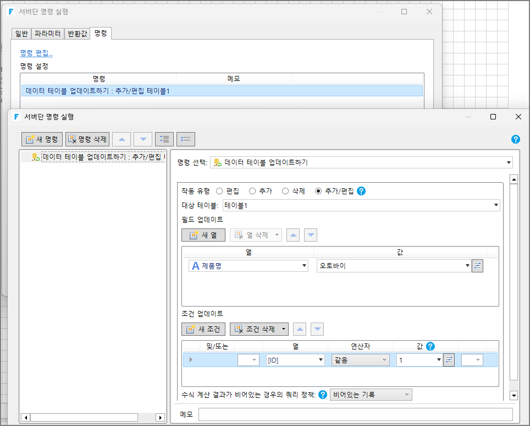Switch to the 파라미터 tab
The width and height of the screenshot is (530, 426).
click(48, 34)
